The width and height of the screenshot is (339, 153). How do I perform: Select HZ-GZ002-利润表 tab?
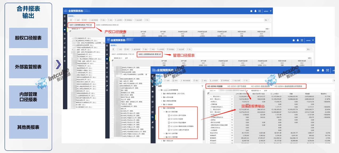coord(215,86)
